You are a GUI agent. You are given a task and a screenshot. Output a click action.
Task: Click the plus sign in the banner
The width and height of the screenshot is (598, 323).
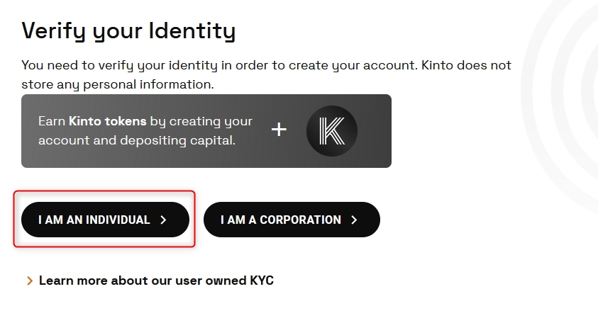click(279, 130)
